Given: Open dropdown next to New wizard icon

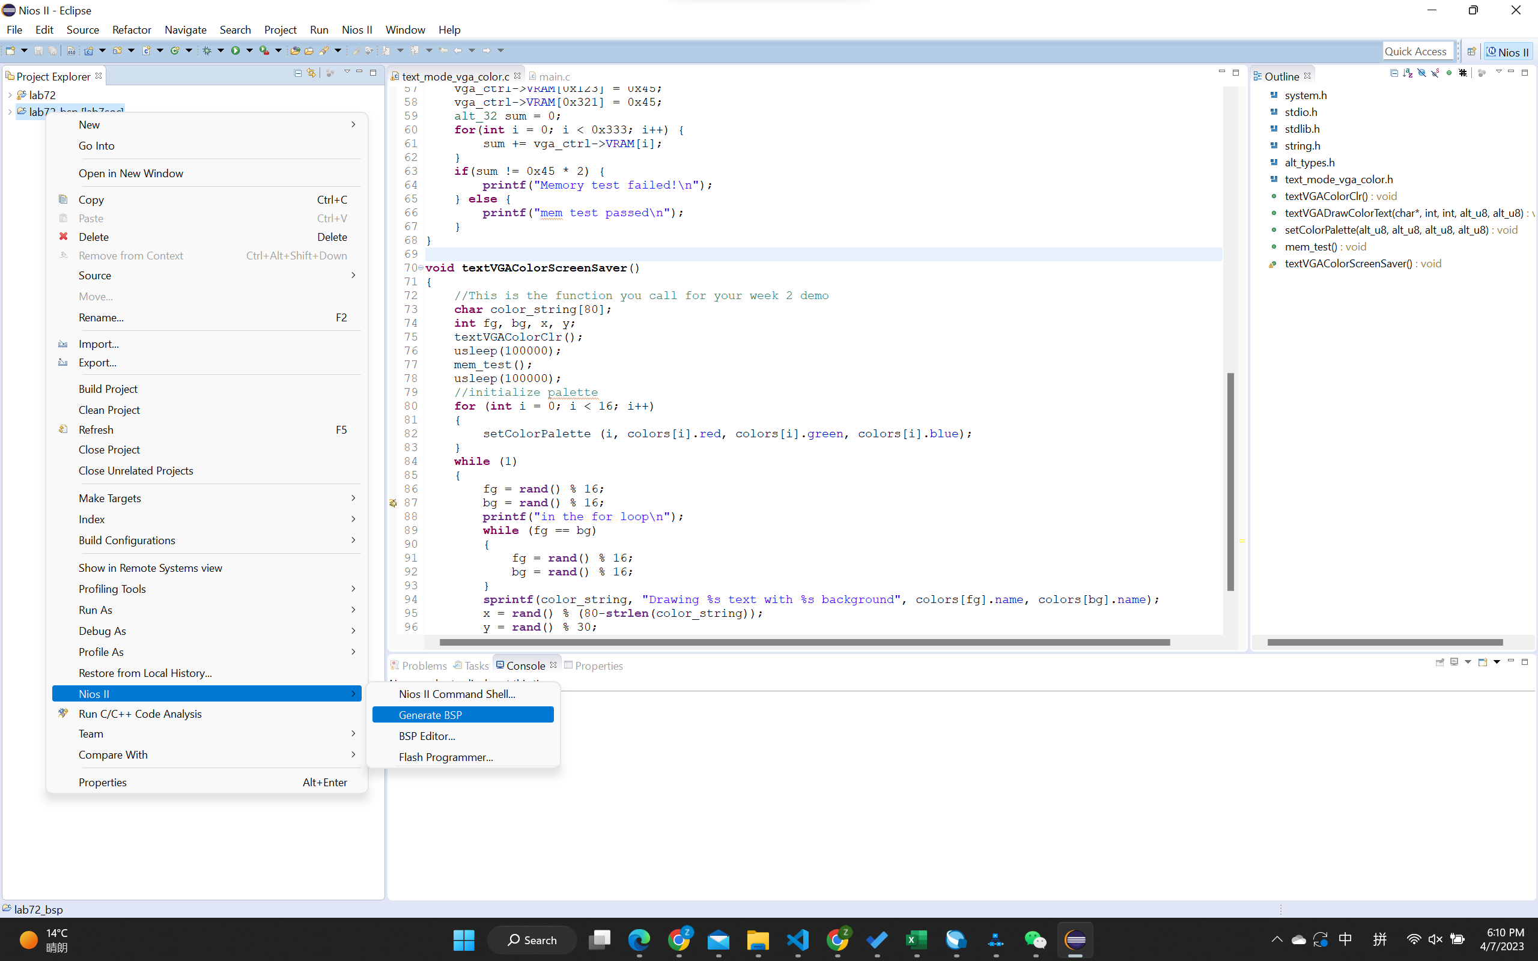Looking at the screenshot, I should pos(24,51).
